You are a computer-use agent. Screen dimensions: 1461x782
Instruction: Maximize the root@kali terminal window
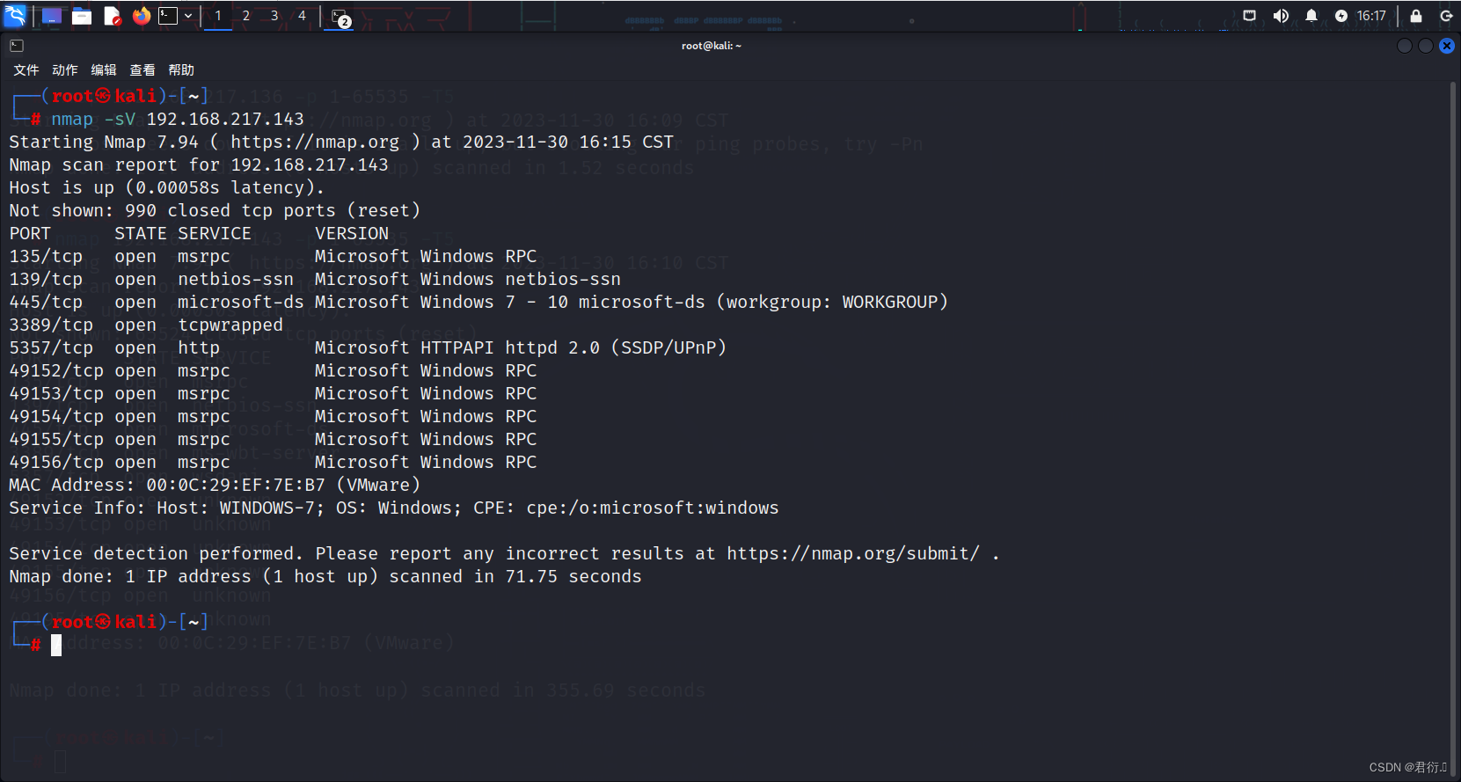[x=1426, y=46]
